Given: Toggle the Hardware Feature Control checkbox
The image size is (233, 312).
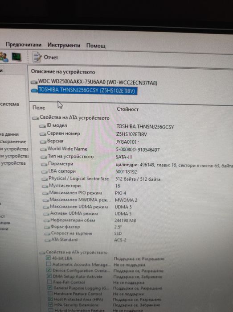Looking at the screenshot, I should (50, 293).
